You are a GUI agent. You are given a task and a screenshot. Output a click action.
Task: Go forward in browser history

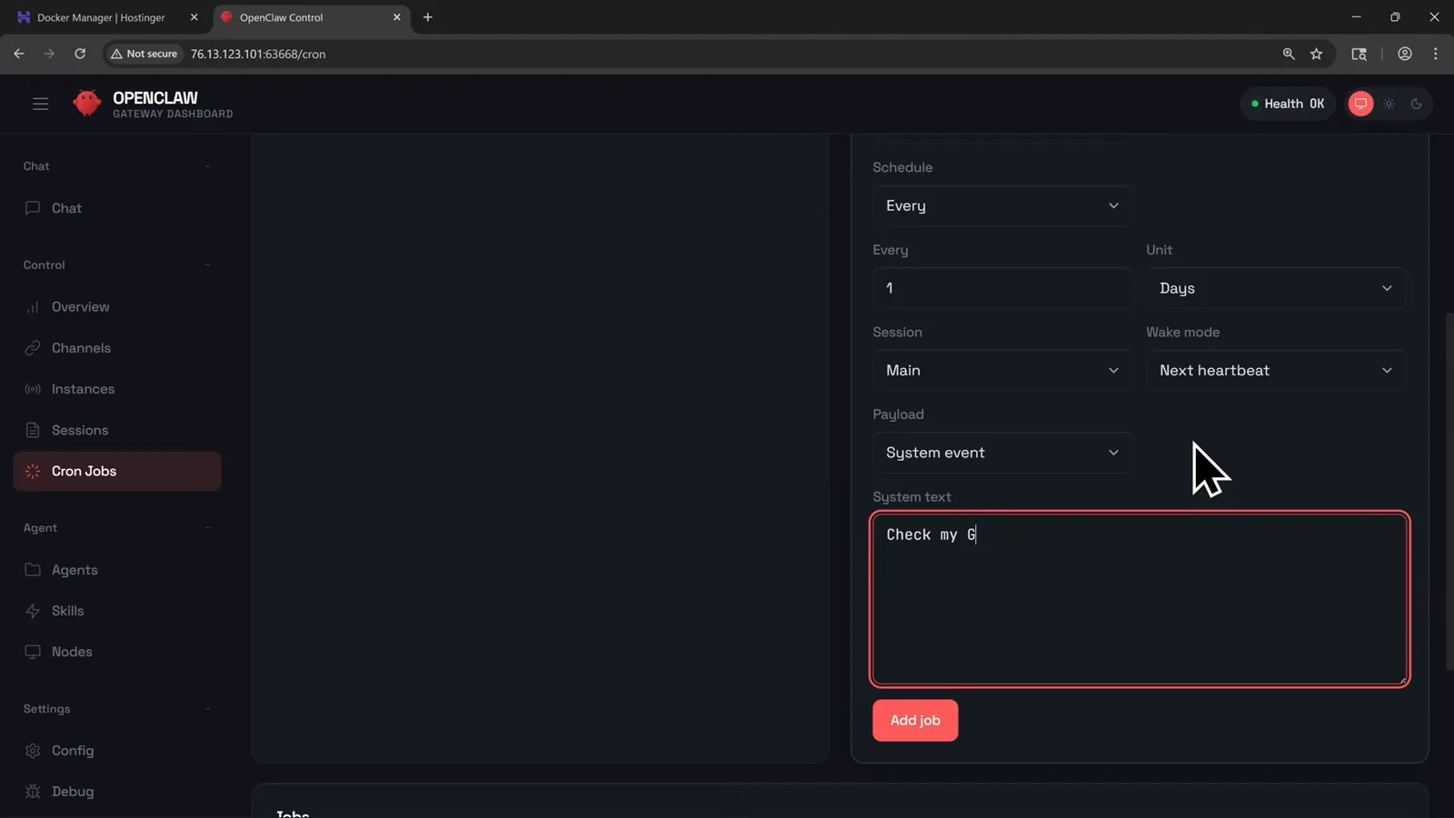[49, 54]
